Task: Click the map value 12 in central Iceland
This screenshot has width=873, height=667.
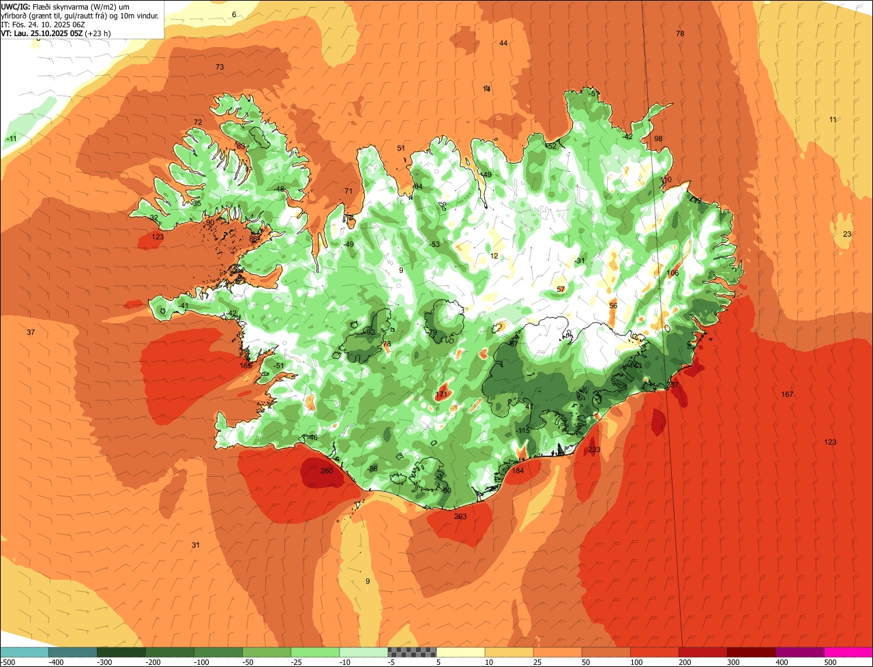Action: pos(494,256)
